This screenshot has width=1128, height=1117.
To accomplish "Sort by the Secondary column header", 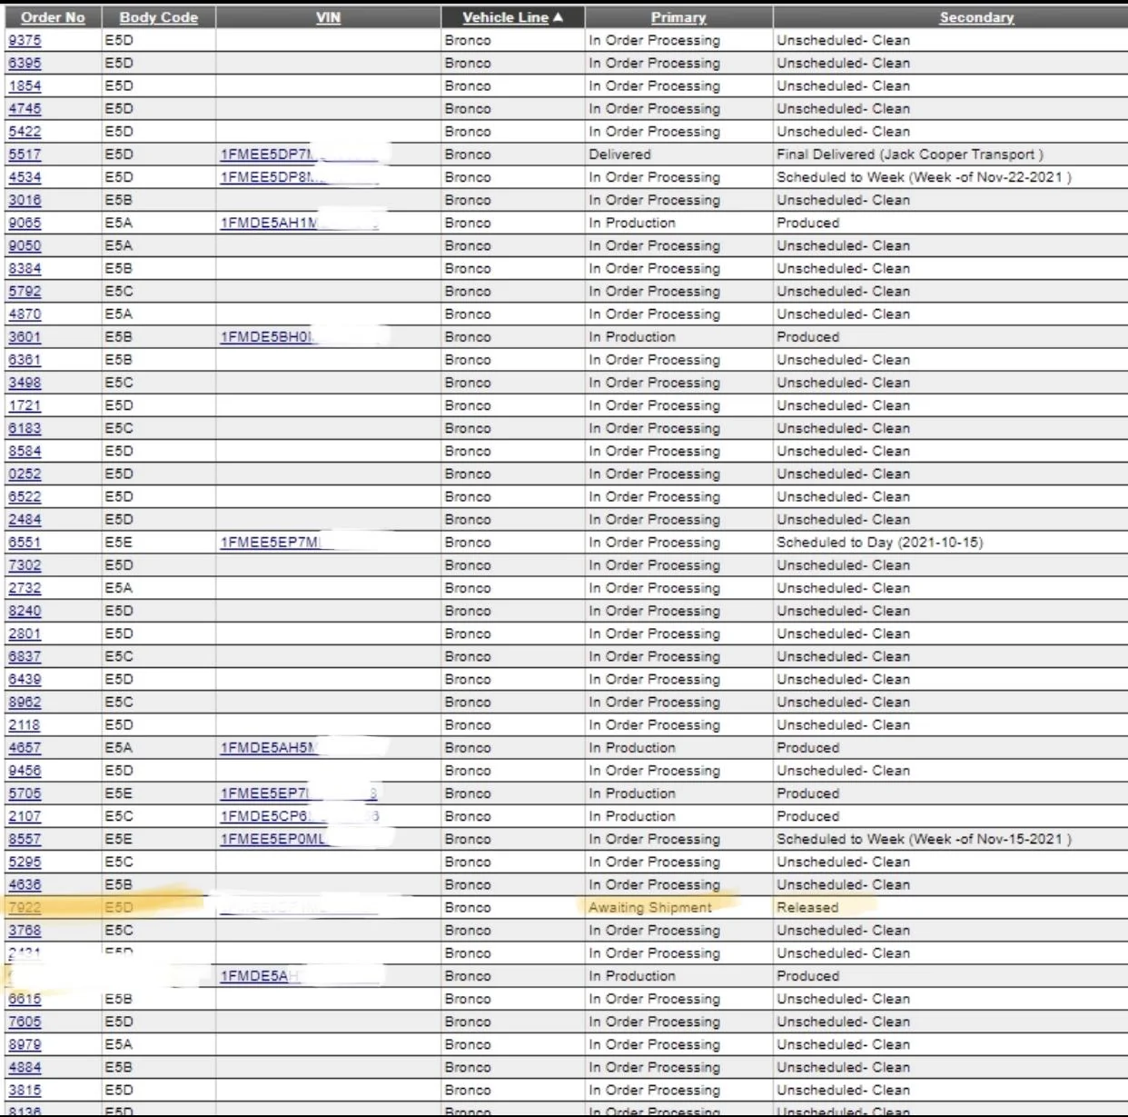I will [976, 17].
